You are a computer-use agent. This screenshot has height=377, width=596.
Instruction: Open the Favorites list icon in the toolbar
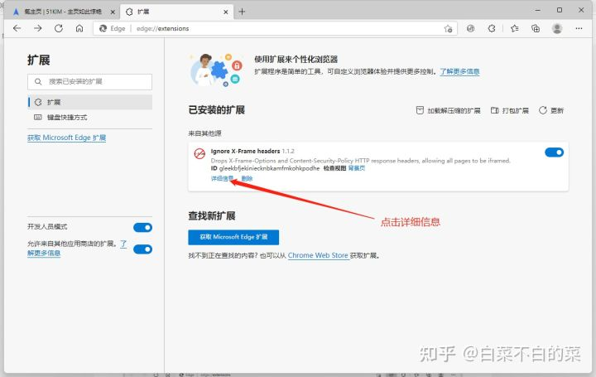pyautogui.click(x=514, y=28)
